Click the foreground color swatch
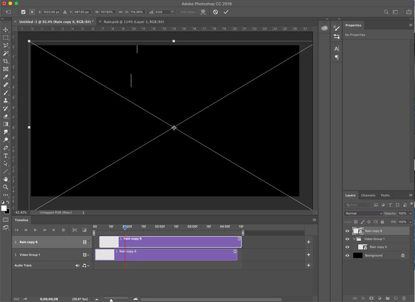This screenshot has width=415, height=302. pos(4,208)
